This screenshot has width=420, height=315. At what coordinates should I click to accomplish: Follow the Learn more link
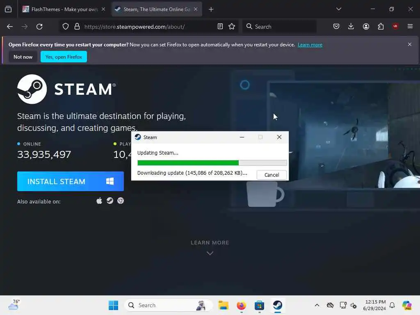tap(310, 45)
